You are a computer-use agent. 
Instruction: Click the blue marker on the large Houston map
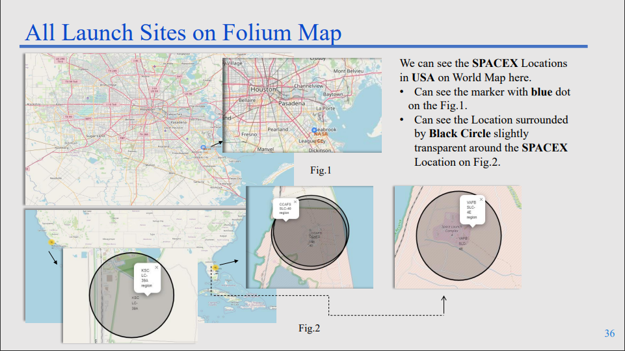coord(204,148)
